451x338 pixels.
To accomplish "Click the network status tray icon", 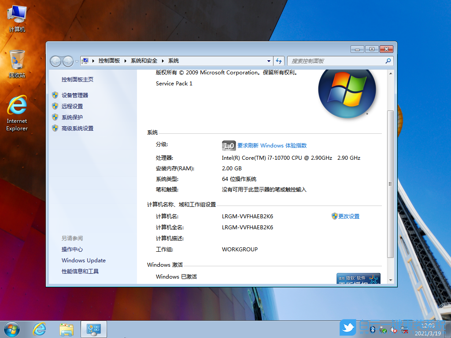I will [x=404, y=330].
